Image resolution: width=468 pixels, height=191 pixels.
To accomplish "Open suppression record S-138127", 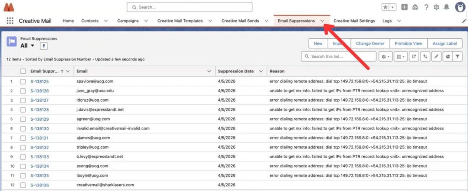I will pos(39,101).
